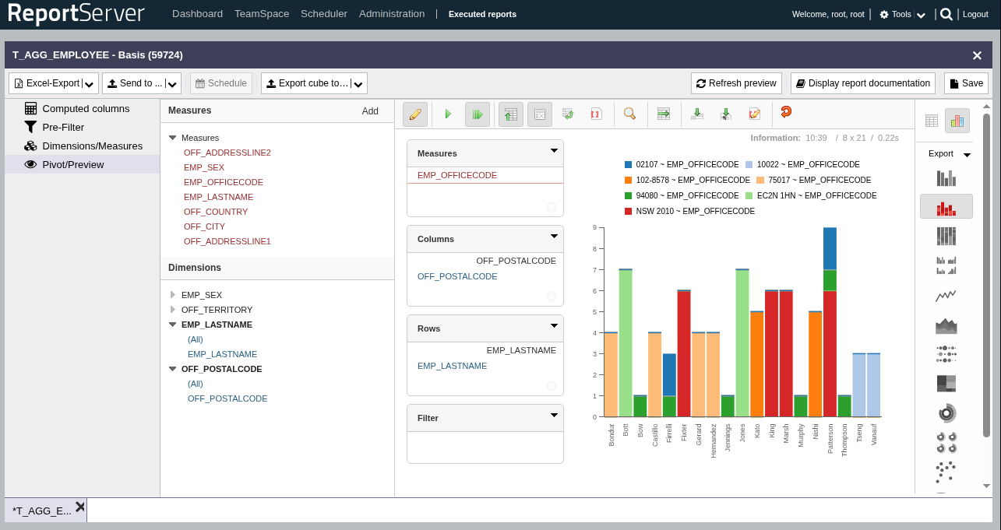Click the magnifier drill icon in toolbar
This screenshot has height=530, width=1001.
[x=629, y=114]
